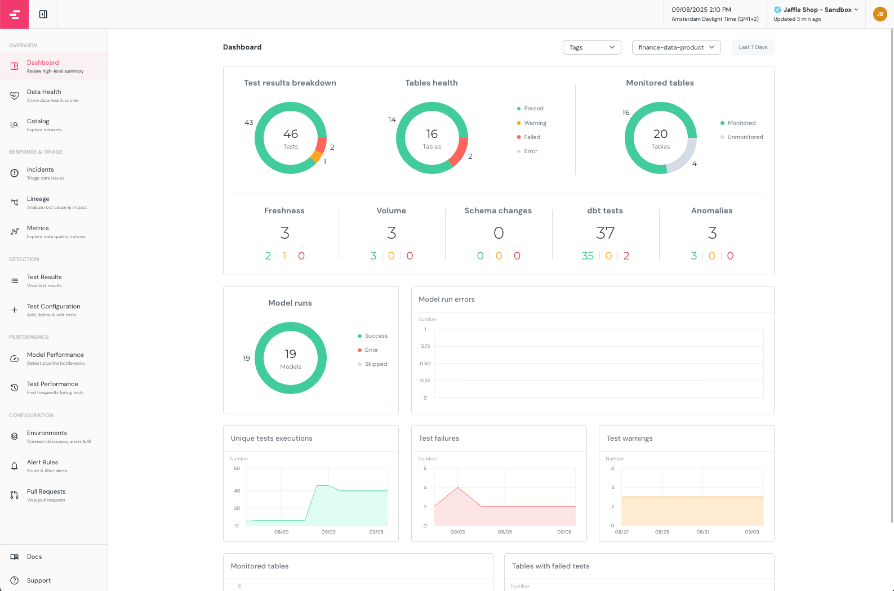Click the Catalog search-list icon
894x591 pixels.
click(15, 125)
